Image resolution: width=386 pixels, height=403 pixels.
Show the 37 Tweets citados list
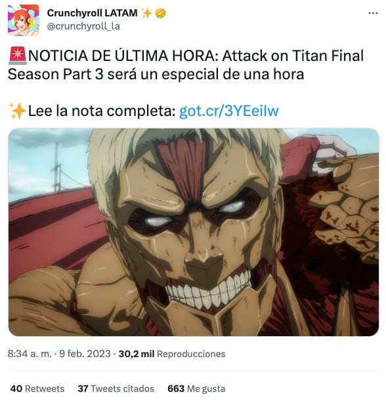pos(116,389)
